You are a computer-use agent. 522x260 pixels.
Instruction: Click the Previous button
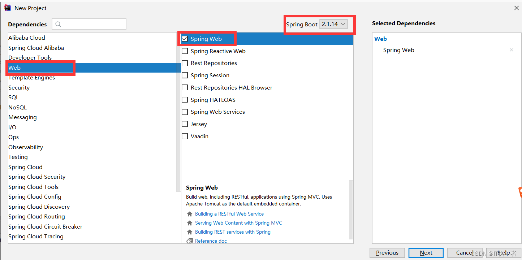pos(387,253)
